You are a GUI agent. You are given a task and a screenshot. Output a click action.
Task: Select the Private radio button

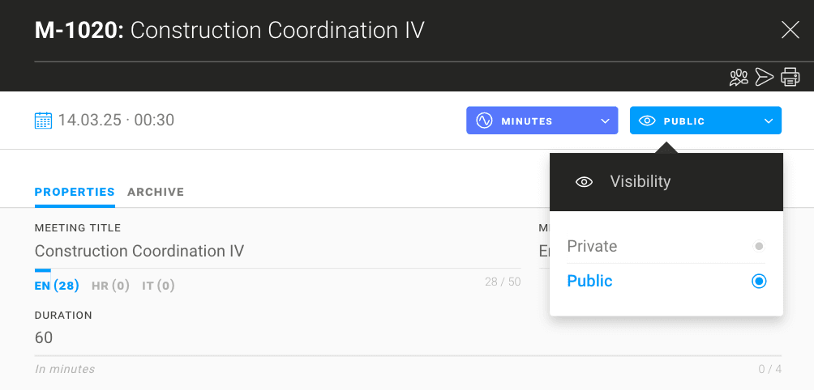pyautogui.click(x=759, y=246)
